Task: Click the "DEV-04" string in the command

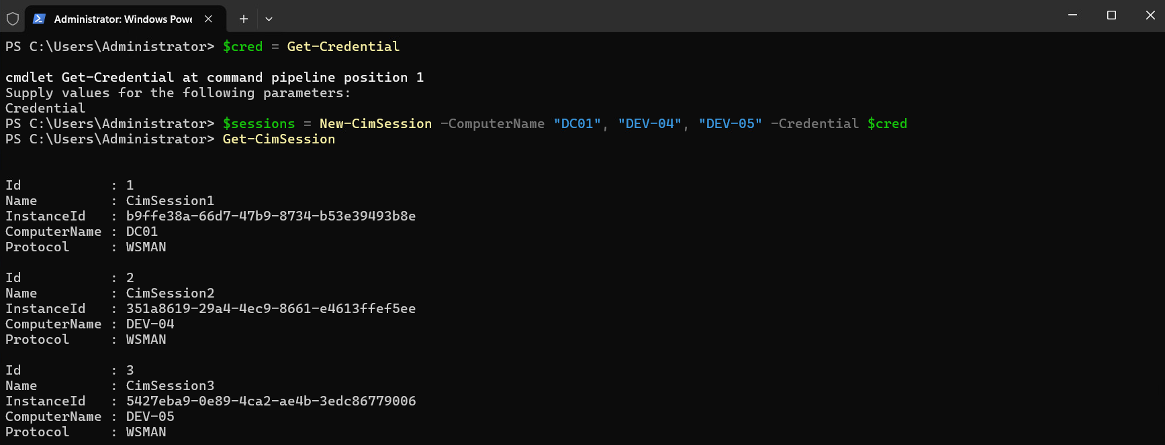Action: (x=650, y=123)
